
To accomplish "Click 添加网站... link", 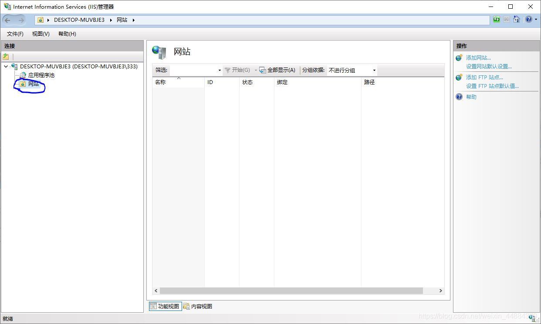I will (478, 57).
